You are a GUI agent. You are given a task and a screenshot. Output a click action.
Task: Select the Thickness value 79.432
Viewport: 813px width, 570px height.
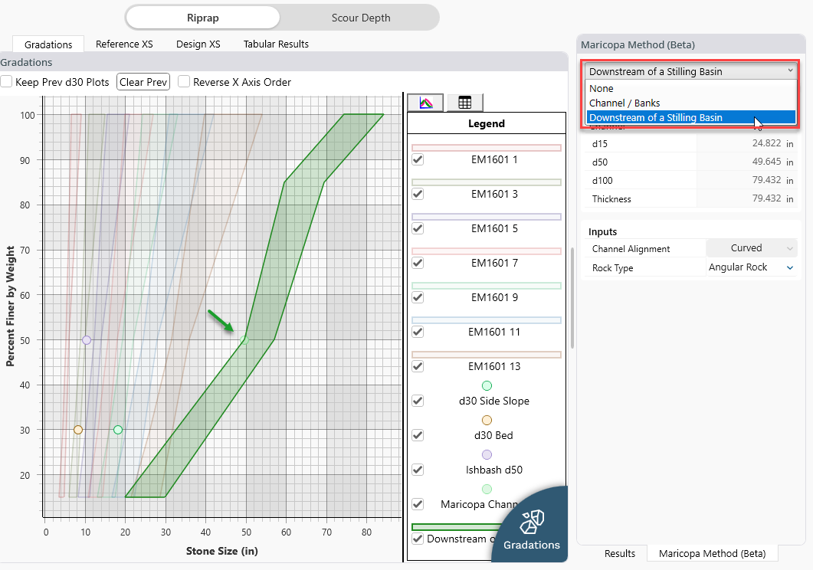766,198
